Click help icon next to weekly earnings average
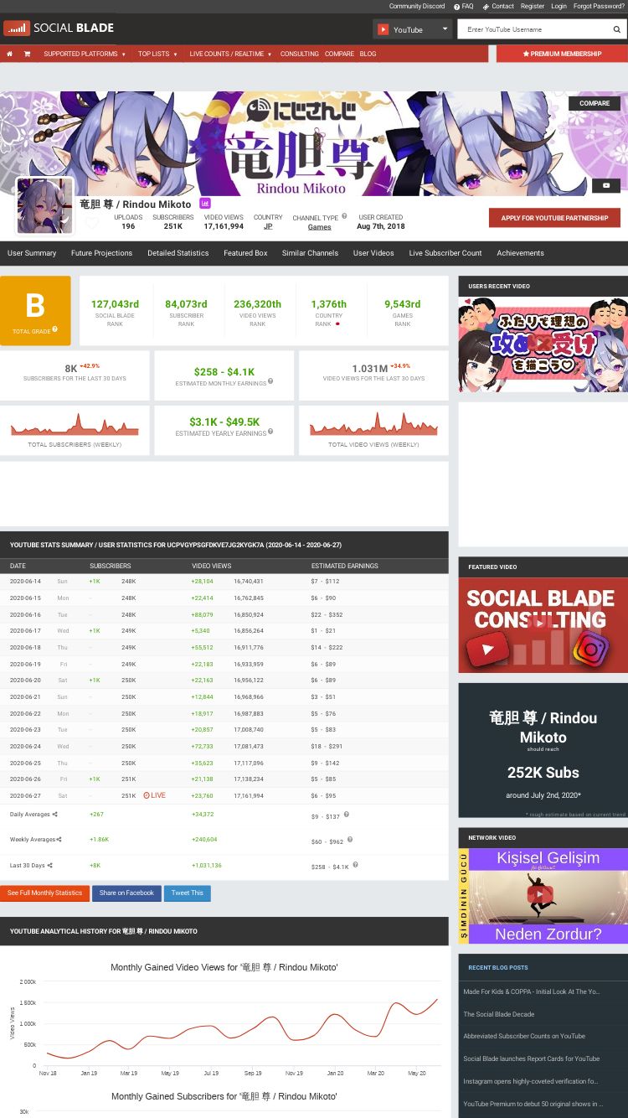The image size is (628, 1118). coord(350,839)
